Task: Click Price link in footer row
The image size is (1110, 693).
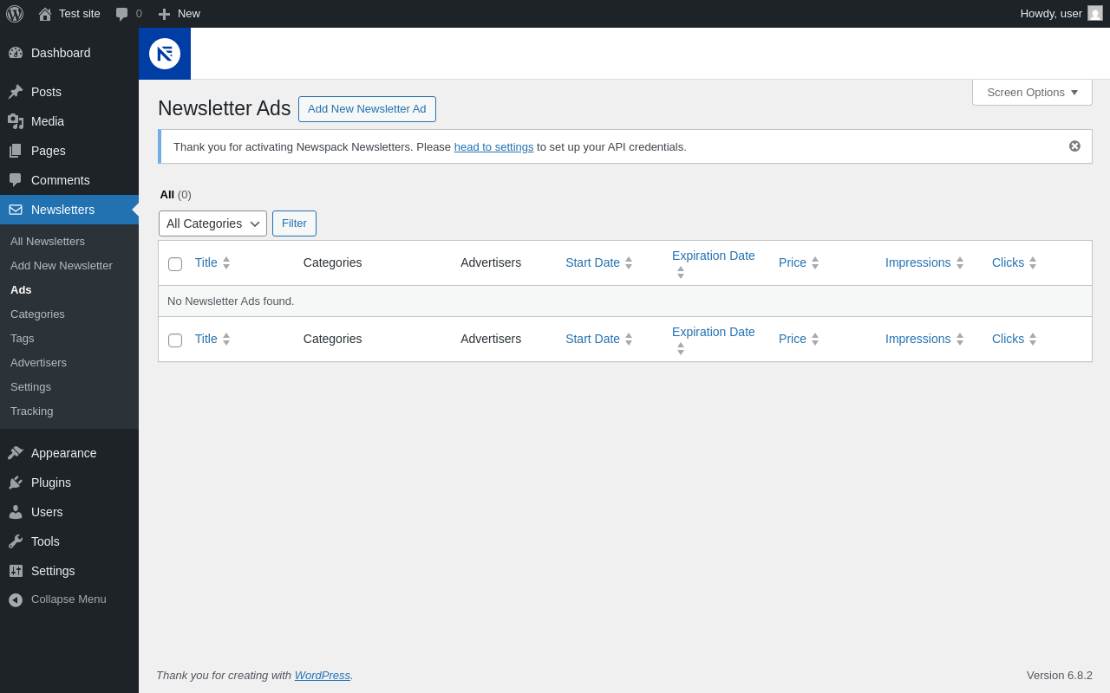Action: point(793,339)
